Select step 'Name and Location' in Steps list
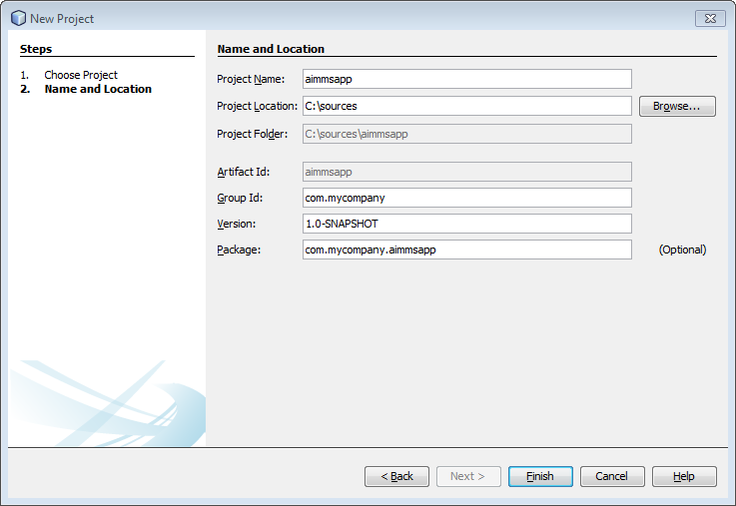 pos(98,89)
